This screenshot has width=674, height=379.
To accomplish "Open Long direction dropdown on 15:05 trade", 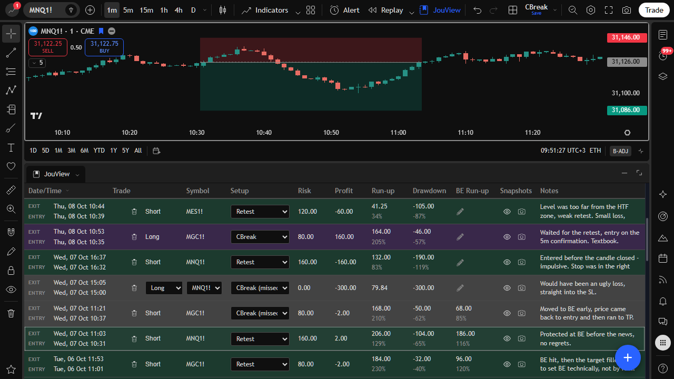I will (164, 288).
